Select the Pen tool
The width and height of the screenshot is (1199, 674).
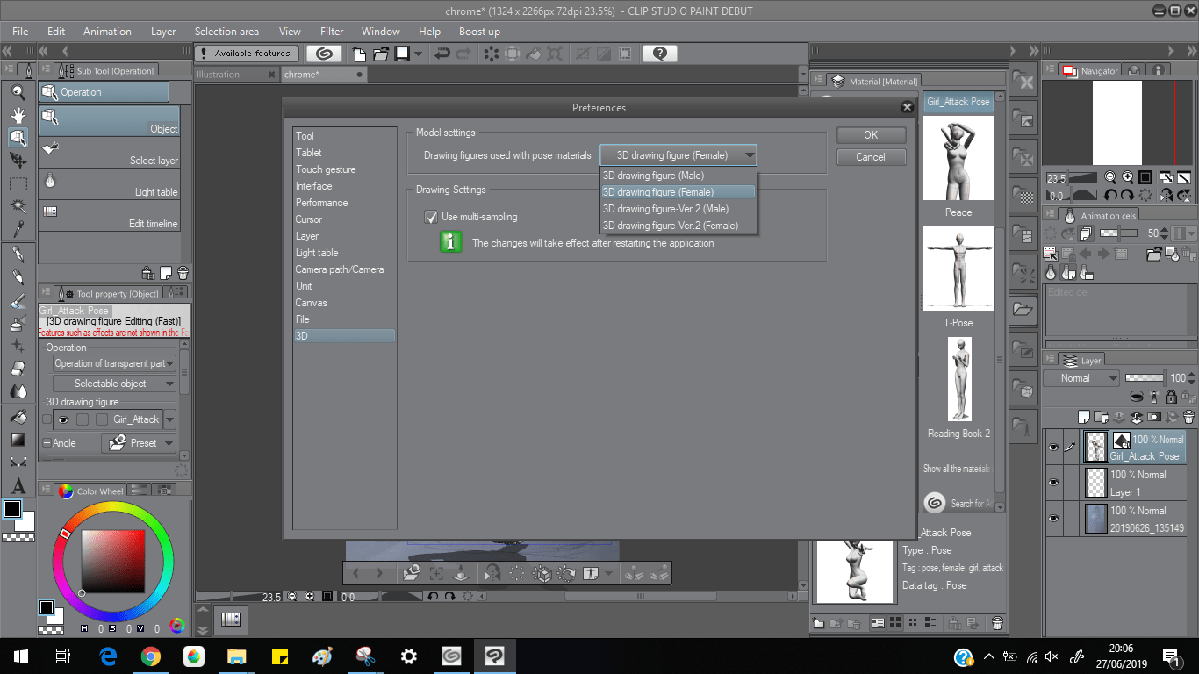point(18,255)
